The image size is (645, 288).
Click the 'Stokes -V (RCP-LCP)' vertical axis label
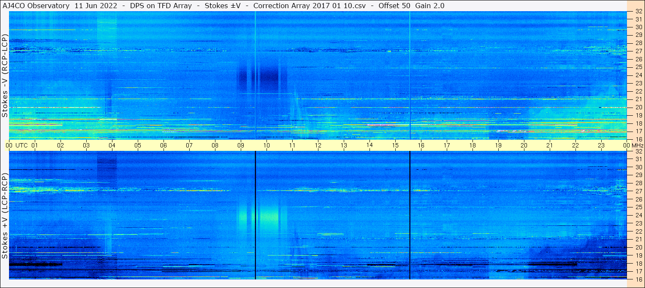point(5,76)
